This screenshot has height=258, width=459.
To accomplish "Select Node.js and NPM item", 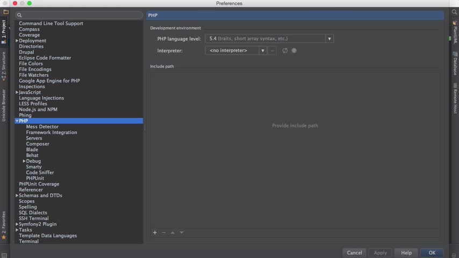I will [38, 110].
